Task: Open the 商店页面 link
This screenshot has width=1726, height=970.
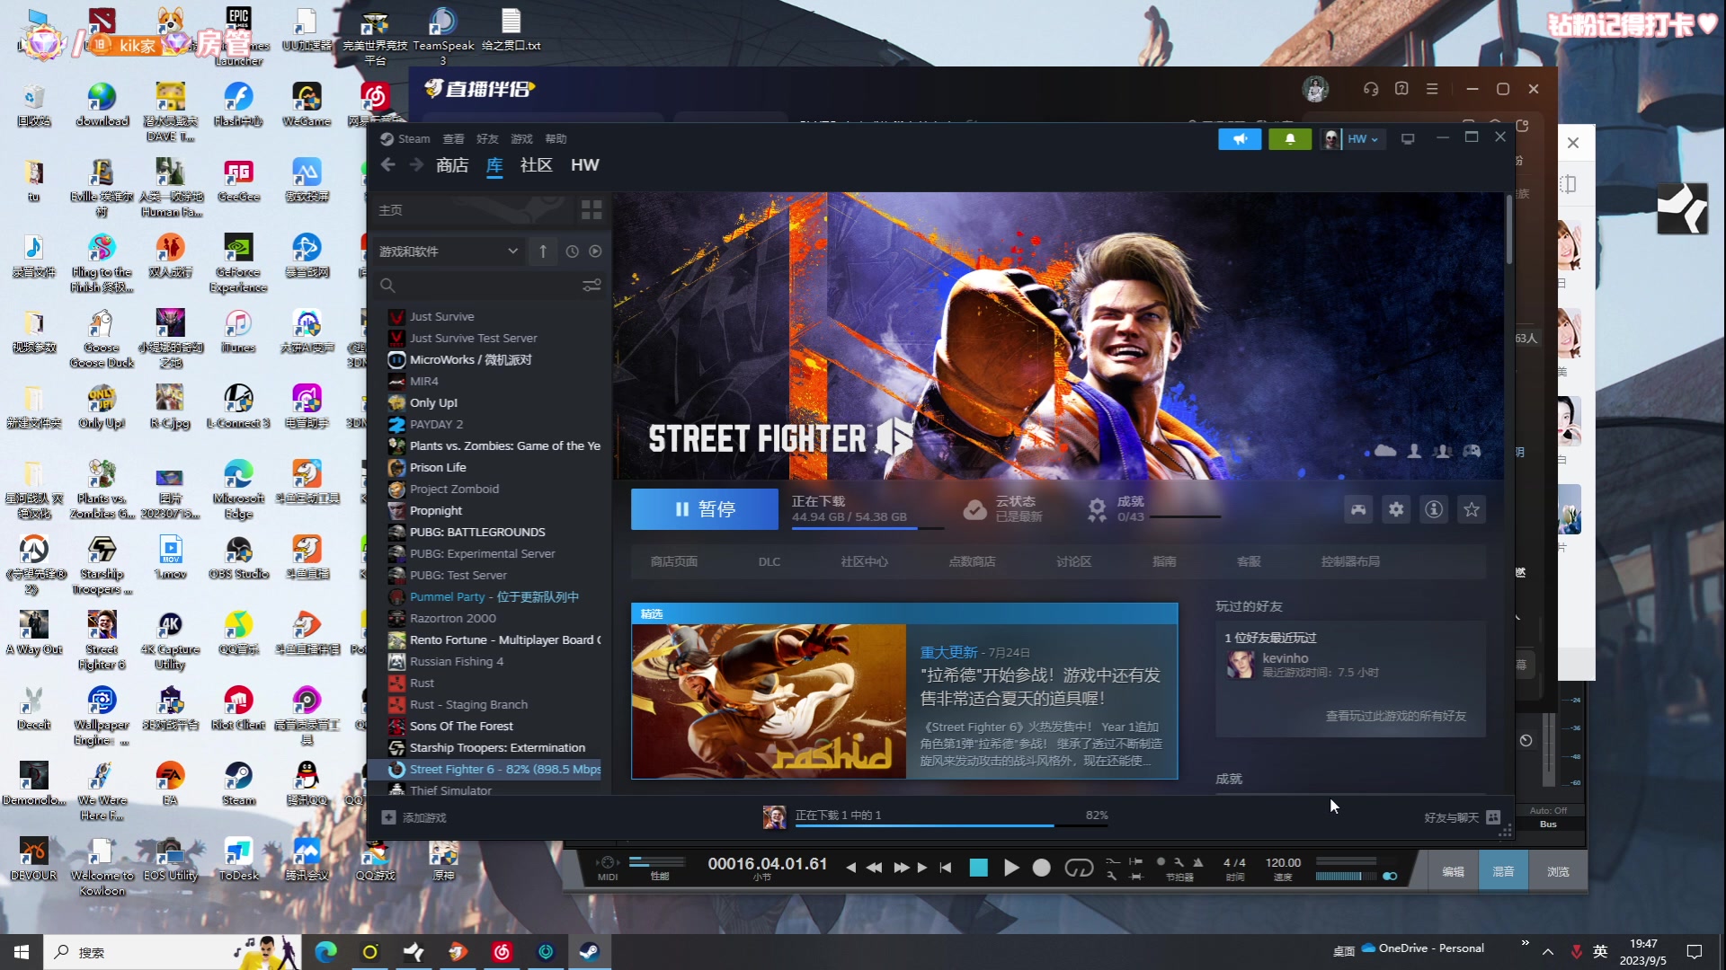Action: click(673, 562)
